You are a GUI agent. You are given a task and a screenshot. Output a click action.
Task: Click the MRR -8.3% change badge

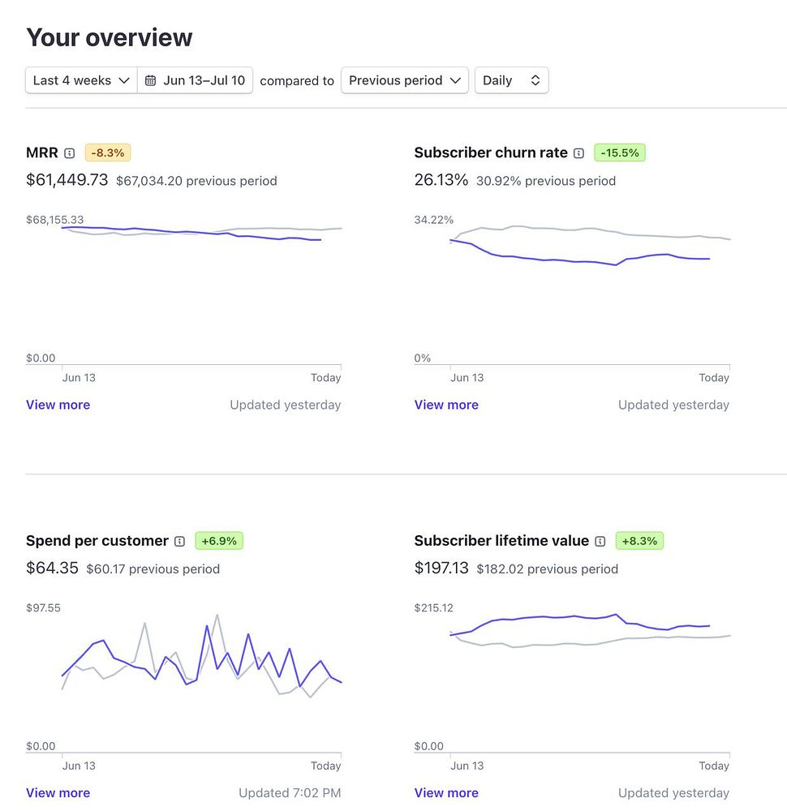coord(108,152)
